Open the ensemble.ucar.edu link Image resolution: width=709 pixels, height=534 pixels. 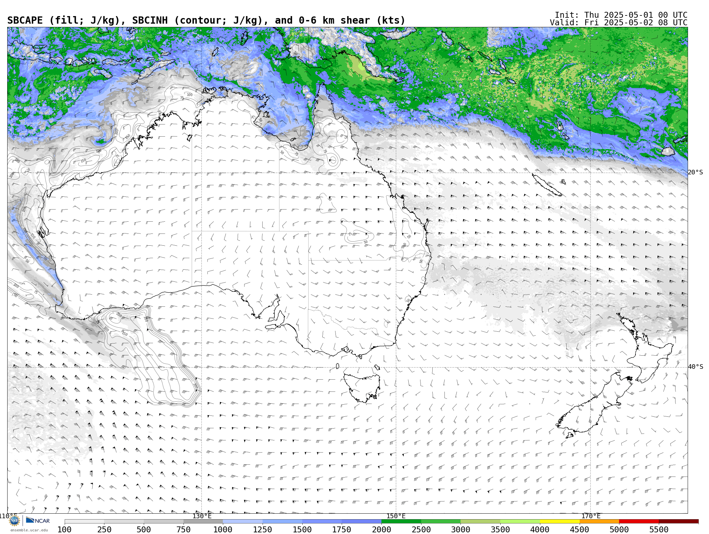(29, 530)
